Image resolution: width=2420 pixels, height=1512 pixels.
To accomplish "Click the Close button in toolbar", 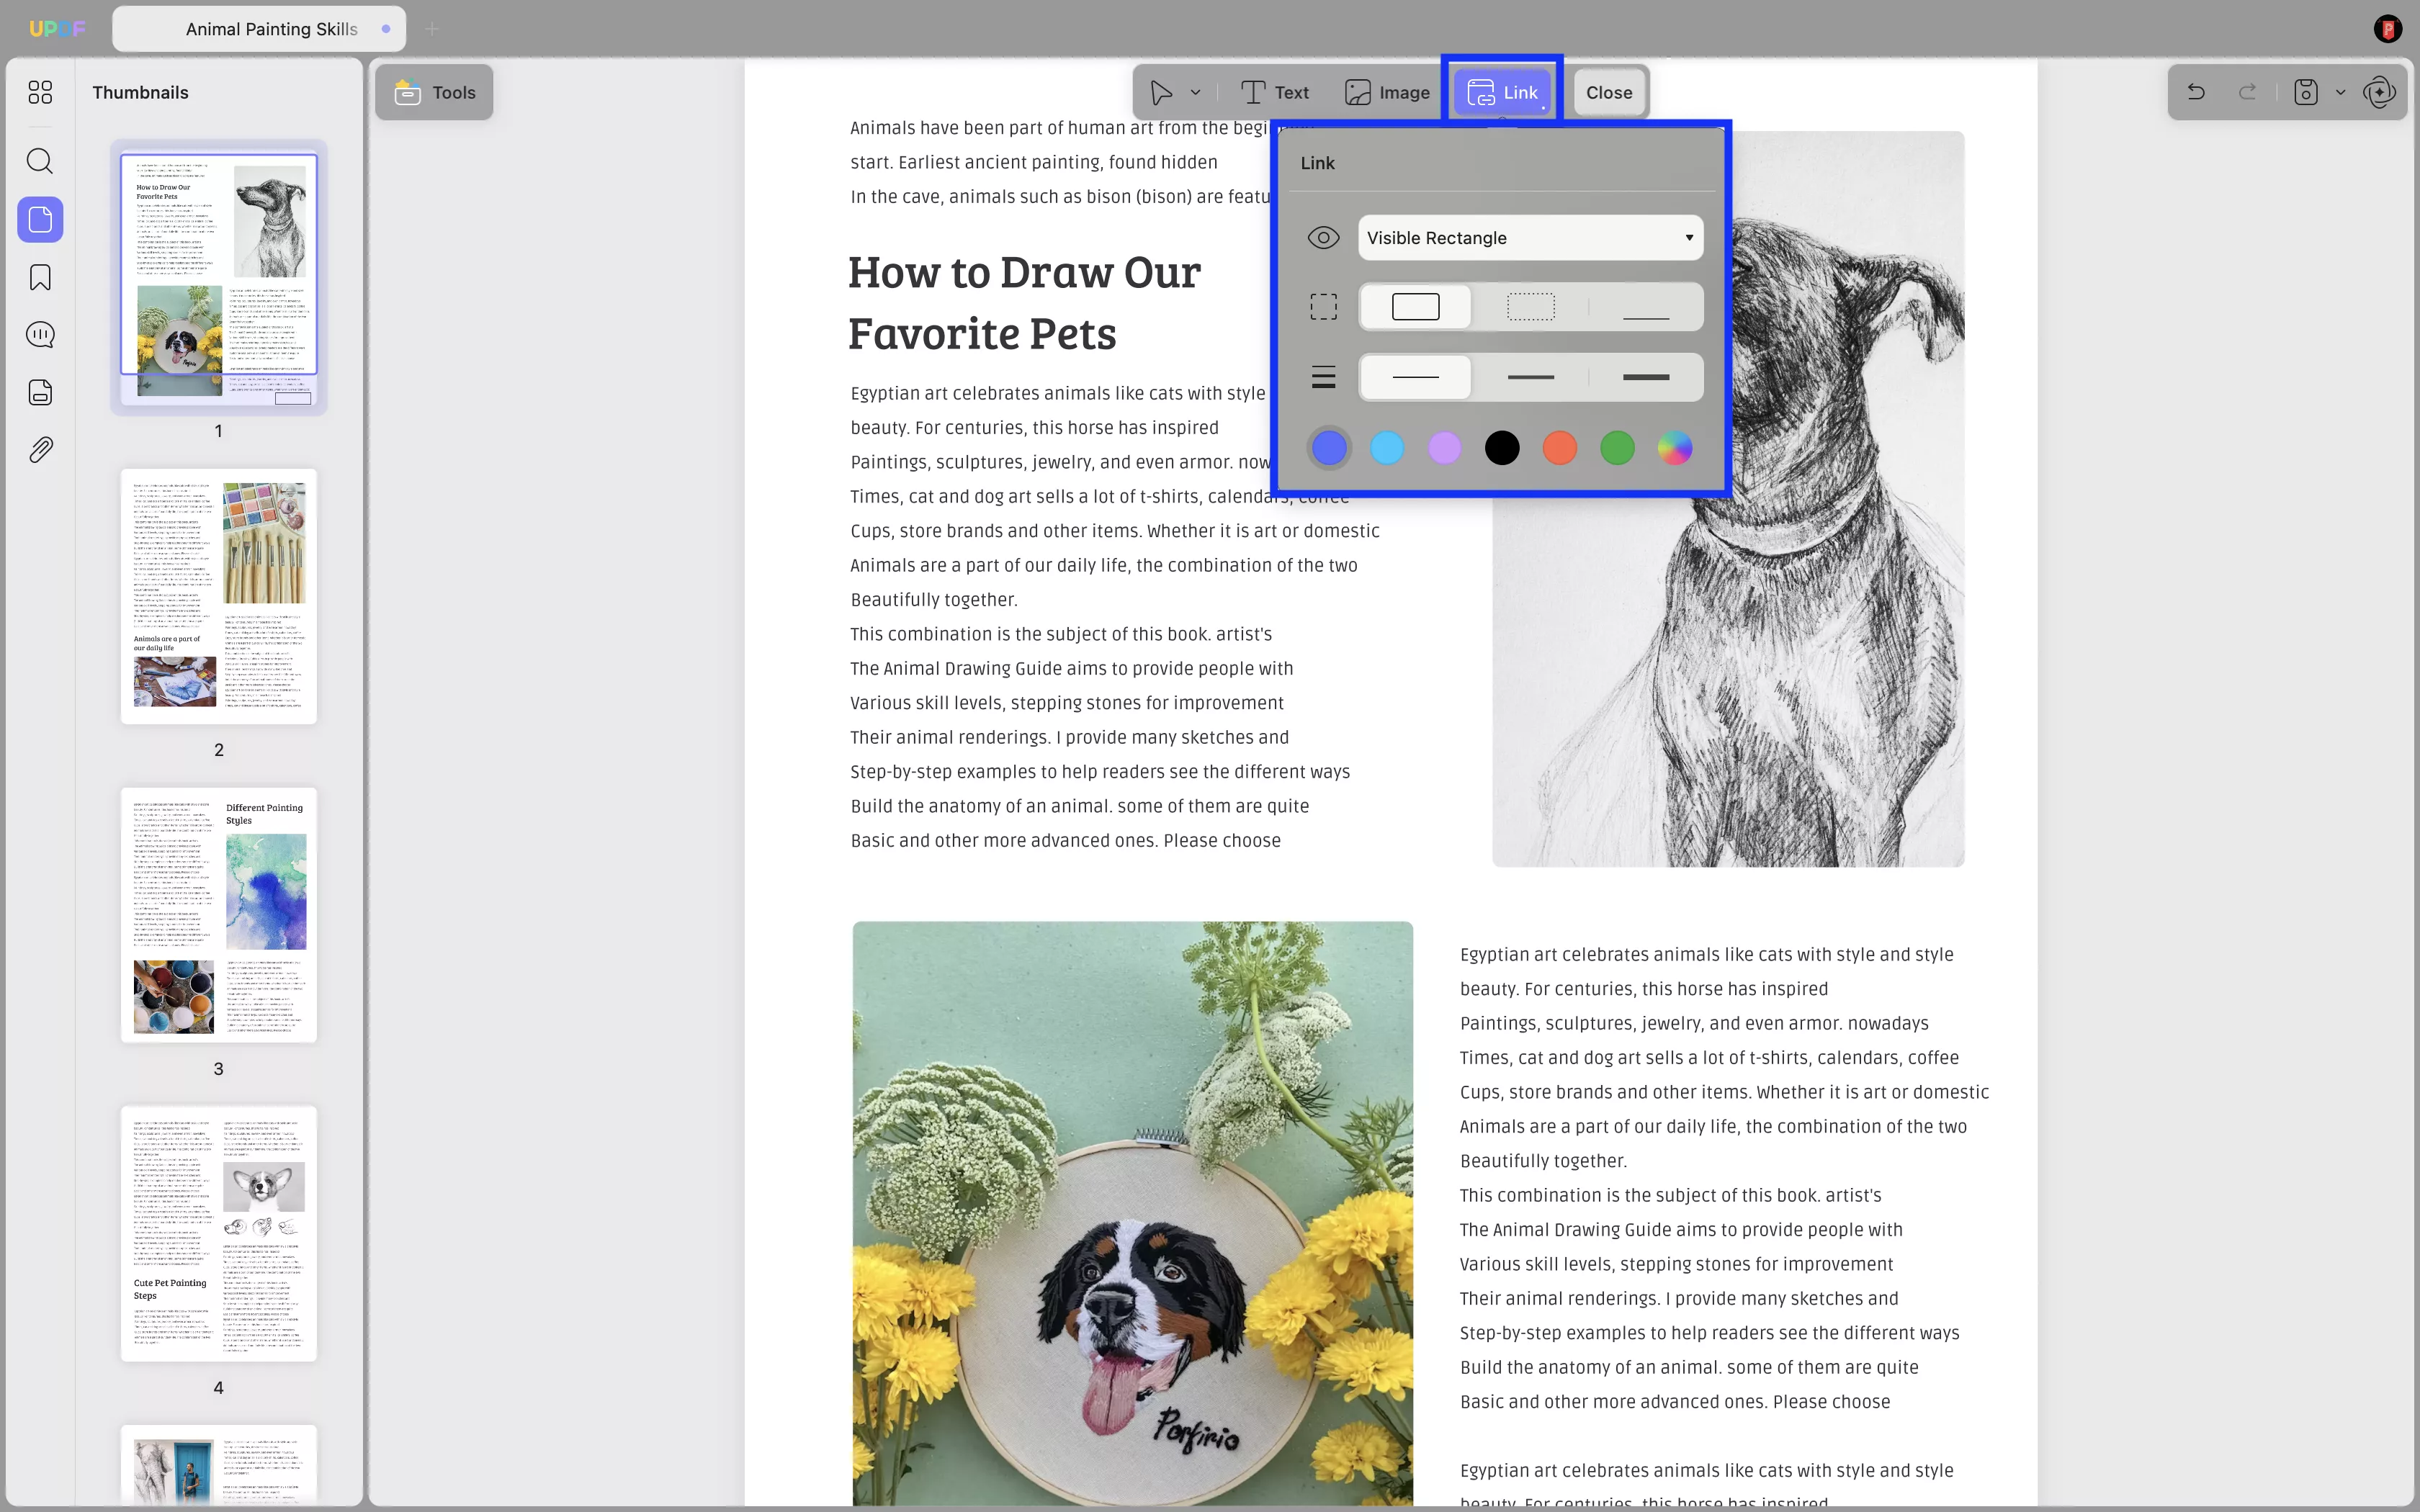I will click(1608, 92).
